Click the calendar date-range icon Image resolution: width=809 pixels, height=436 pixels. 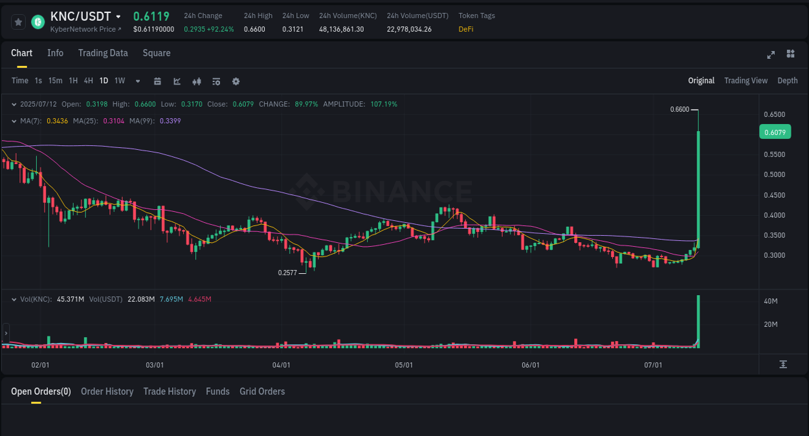point(157,81)
